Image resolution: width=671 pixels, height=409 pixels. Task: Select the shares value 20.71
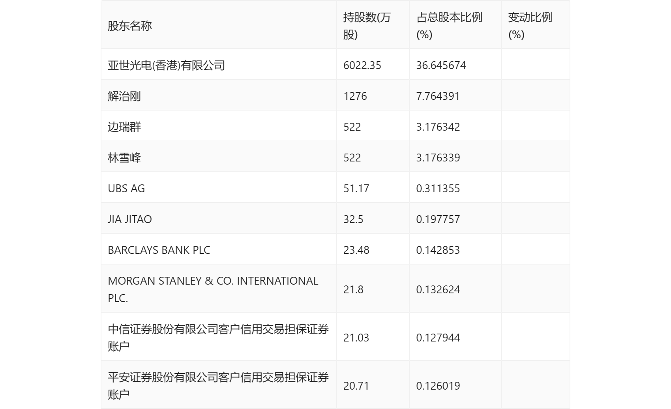tap(356, 386)
